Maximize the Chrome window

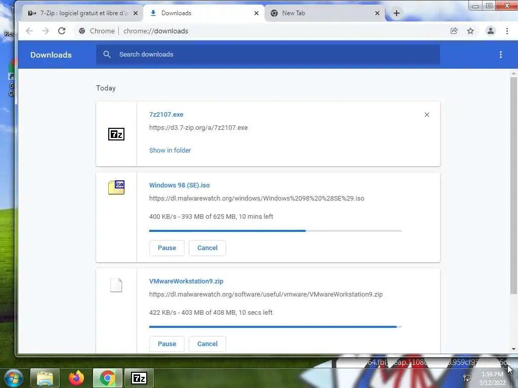coord(489,6)
